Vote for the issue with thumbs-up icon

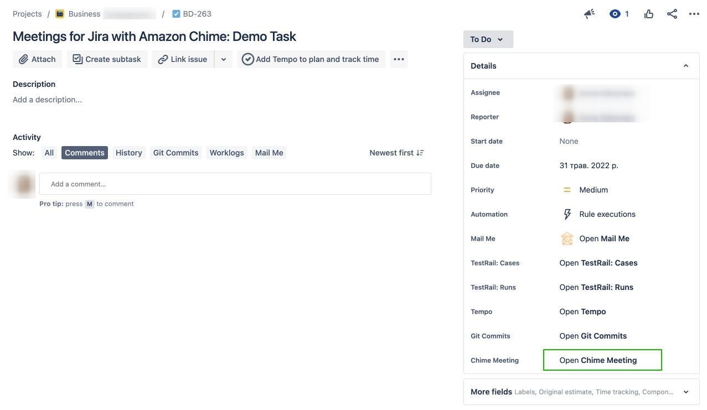tap(649, 14)
